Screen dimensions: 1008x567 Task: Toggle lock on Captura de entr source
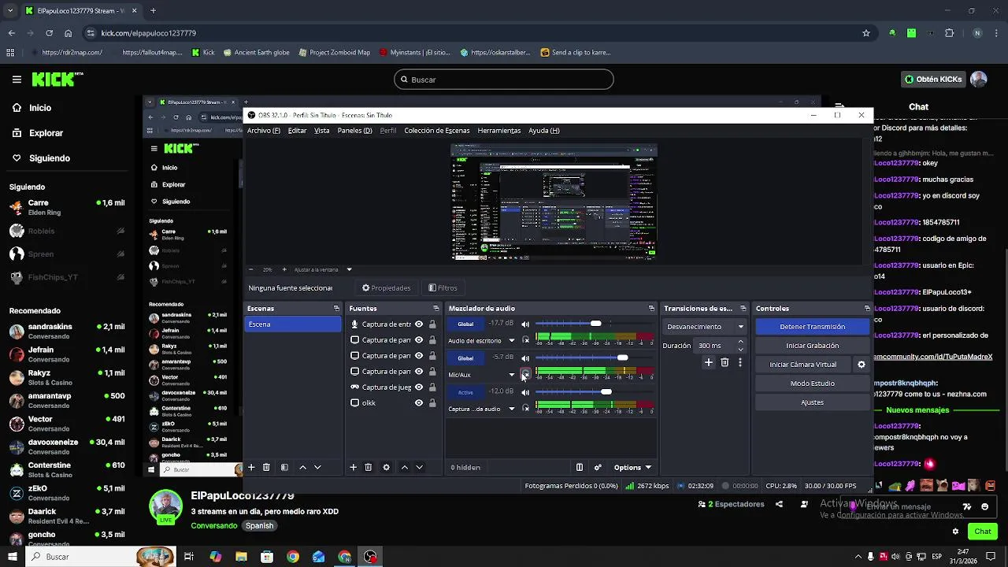click(x=432, y=324)
